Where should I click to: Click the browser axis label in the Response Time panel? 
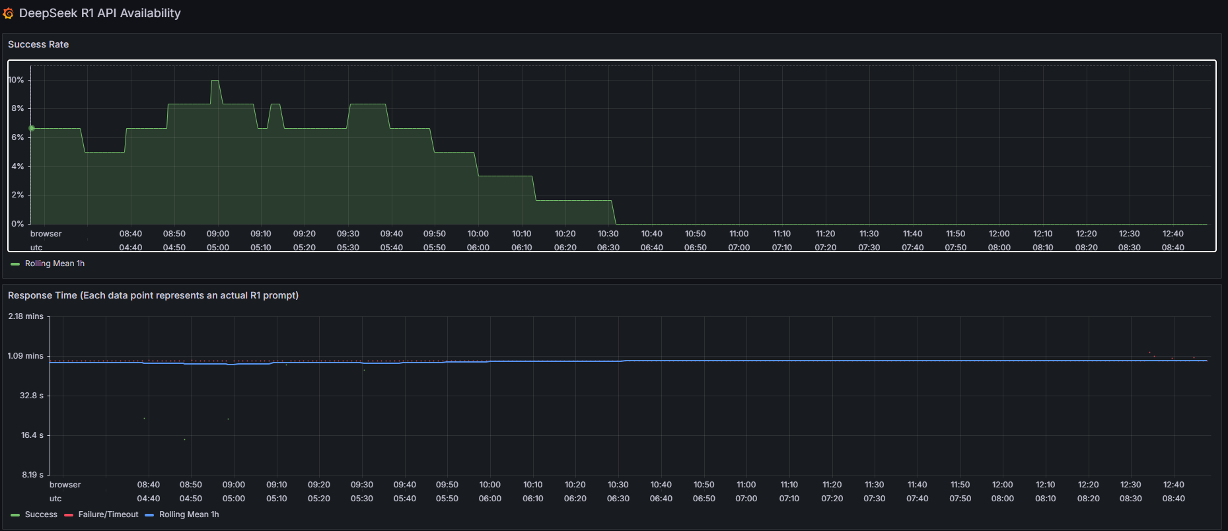65,485
